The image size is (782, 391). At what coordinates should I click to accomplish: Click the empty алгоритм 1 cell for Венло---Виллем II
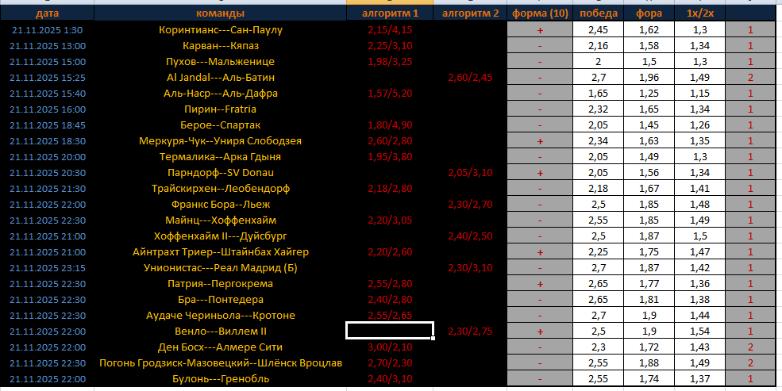(x=390, y=331)
